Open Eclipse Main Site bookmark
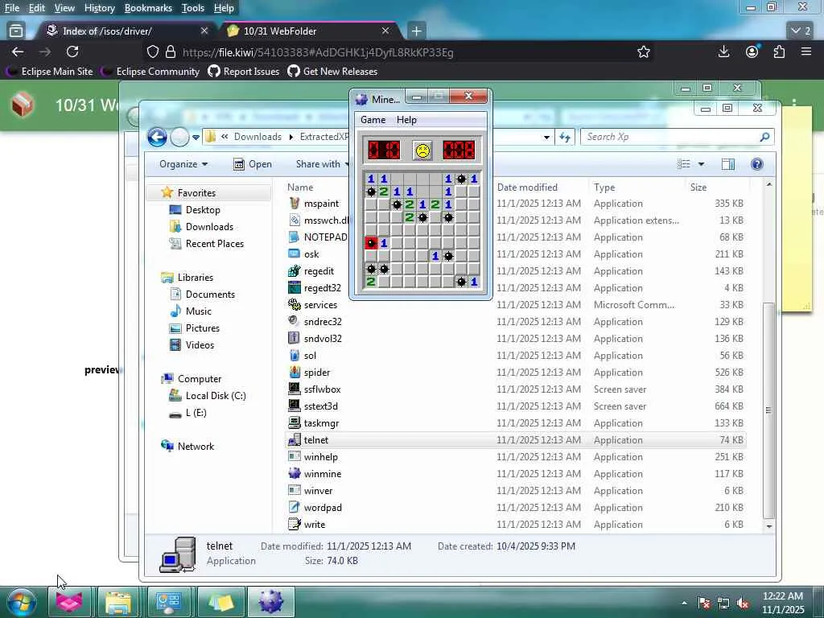The height and width of the screenshot is (618, 824). [50, 72]
